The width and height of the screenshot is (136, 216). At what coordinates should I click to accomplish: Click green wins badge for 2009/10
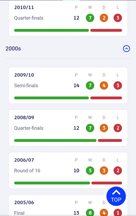coord(90,85)
